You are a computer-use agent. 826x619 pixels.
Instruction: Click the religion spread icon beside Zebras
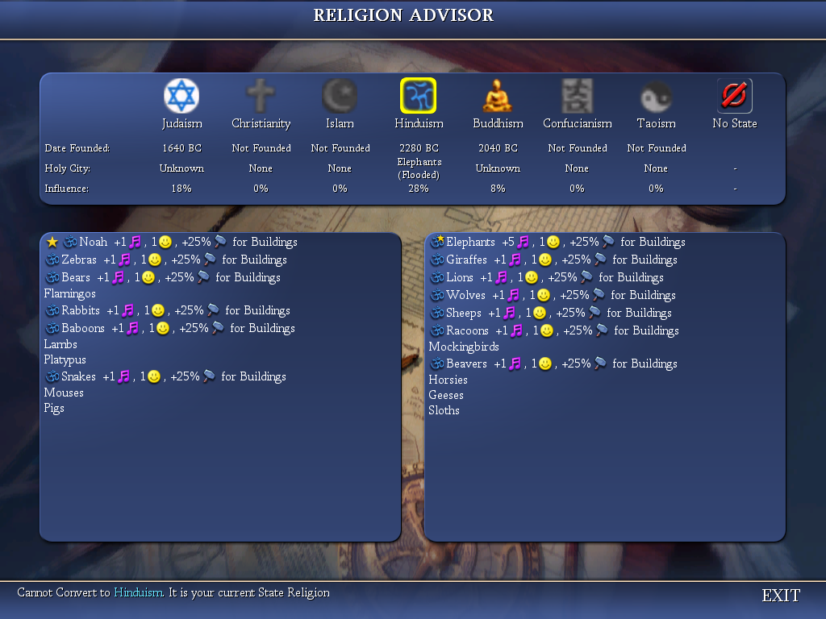point(52,260)
